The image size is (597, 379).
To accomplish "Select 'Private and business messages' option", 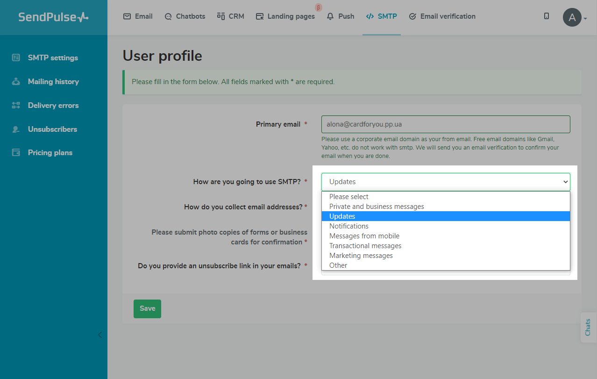I will [377, 207].
